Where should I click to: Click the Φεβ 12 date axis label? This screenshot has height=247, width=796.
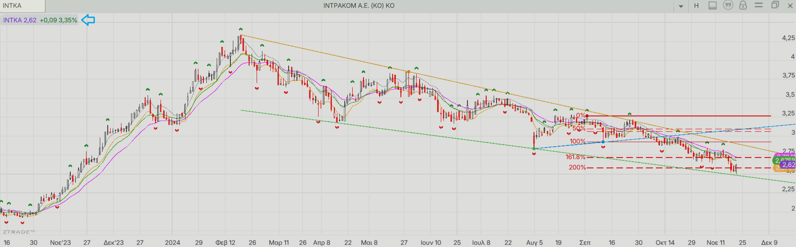(225, 242)
